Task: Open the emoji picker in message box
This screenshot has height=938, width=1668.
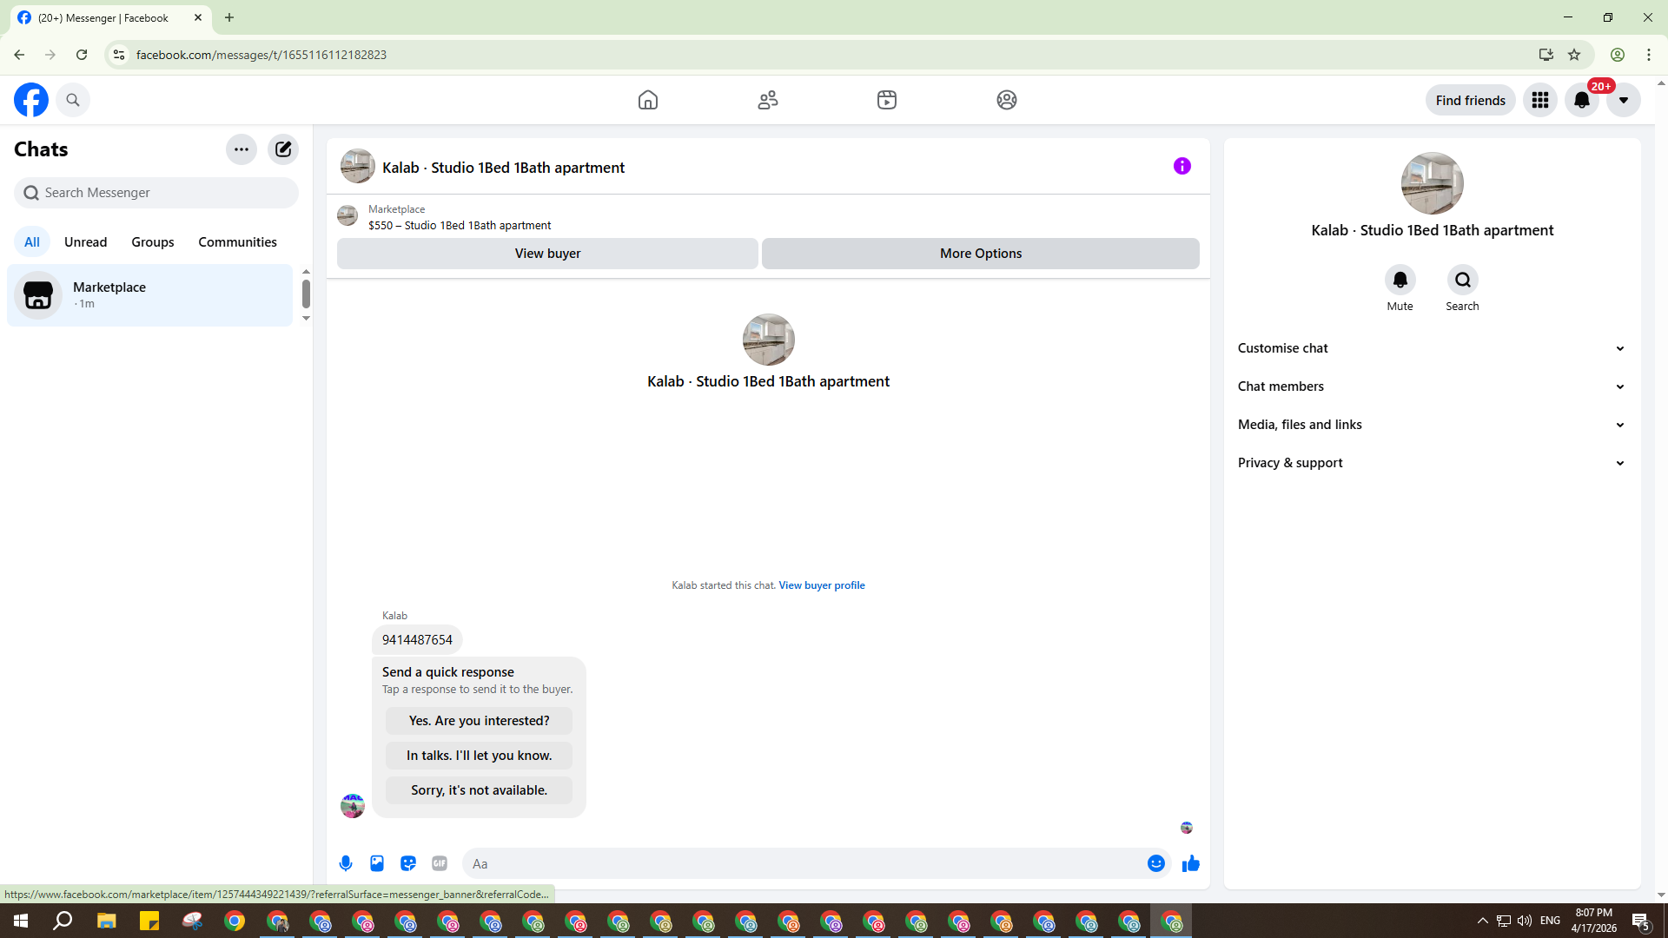Action: (1155, 863)
